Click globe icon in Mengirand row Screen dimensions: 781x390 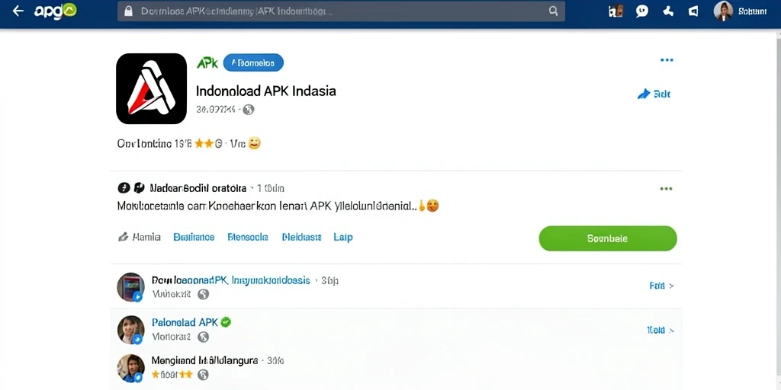pyautogui.click(x=203, y=375)
